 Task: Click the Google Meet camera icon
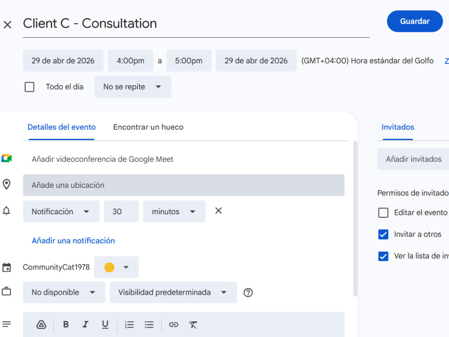click(6, 158)
